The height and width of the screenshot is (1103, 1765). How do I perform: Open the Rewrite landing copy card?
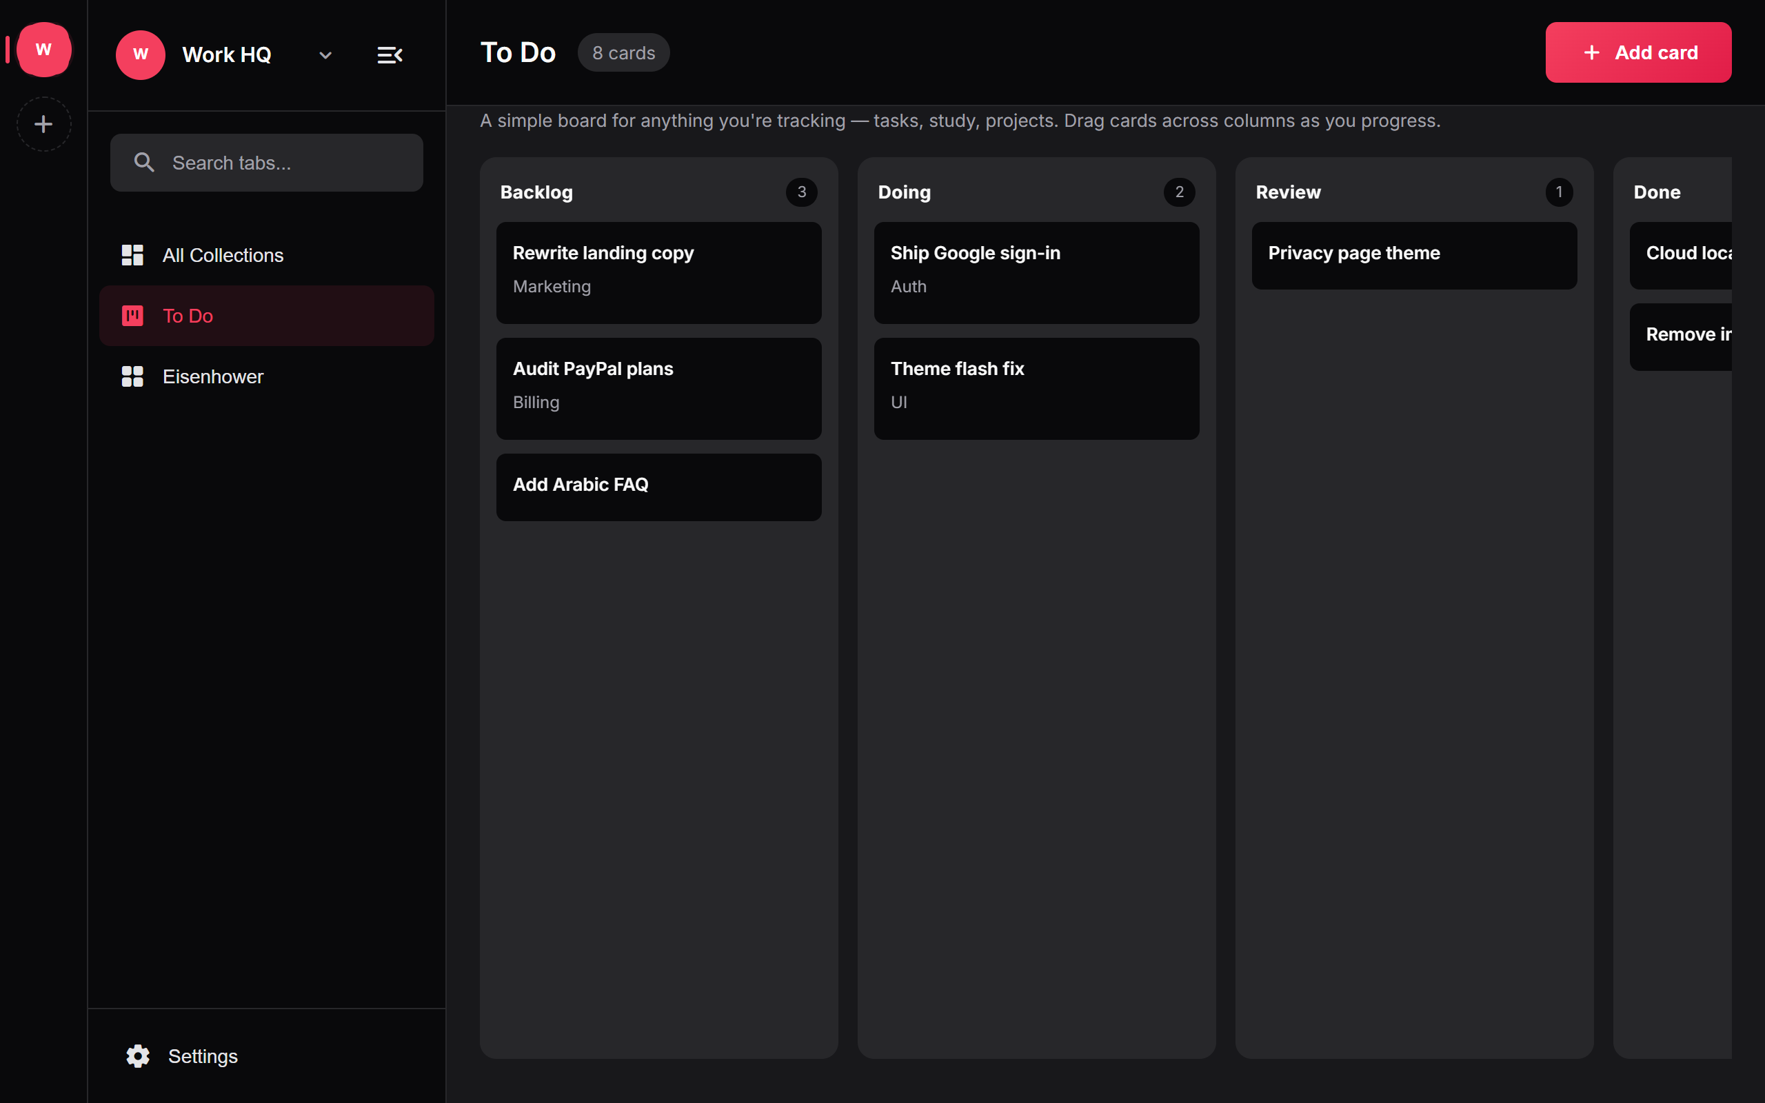pyautogui.click(x=659, y=273)
